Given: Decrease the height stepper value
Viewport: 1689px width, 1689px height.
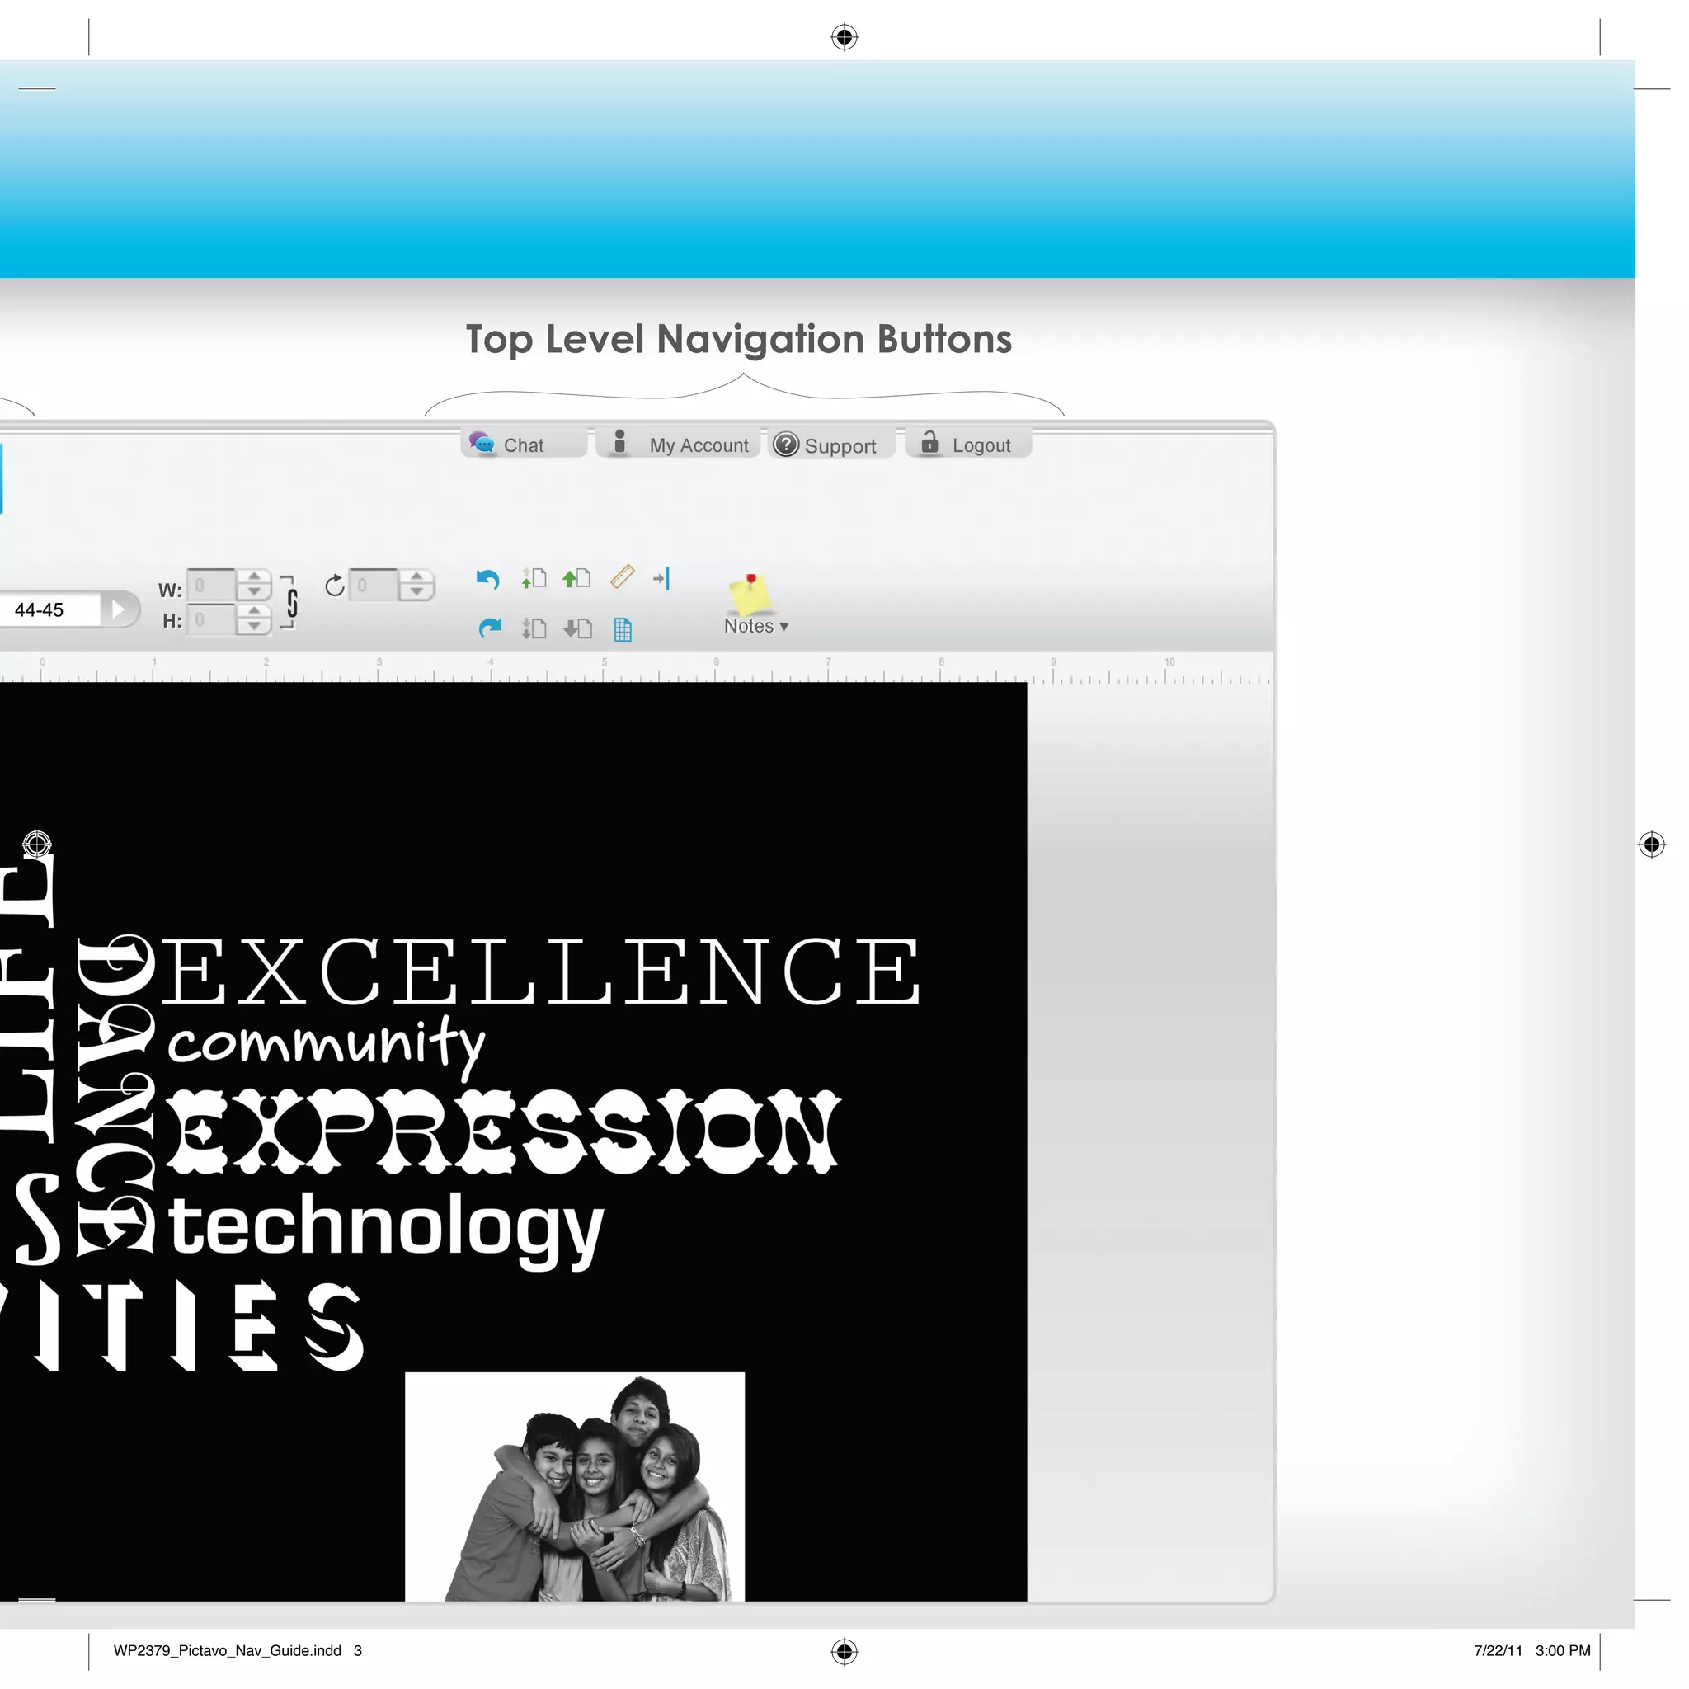Looking at the screenshot, I should click(253, 627).
